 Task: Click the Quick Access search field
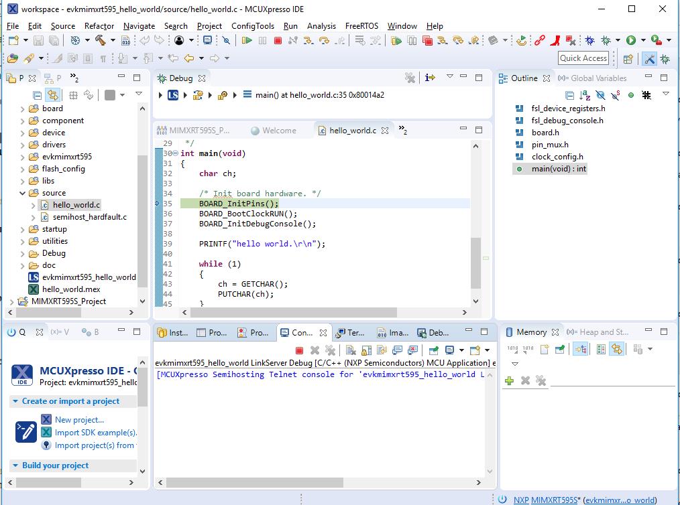583,58
